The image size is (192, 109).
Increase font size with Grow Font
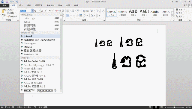tap(42, 11)
